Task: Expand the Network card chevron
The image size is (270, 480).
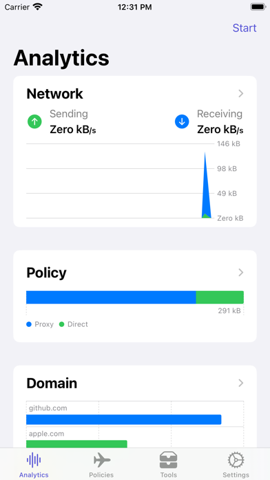Action: tap(241, 94)
